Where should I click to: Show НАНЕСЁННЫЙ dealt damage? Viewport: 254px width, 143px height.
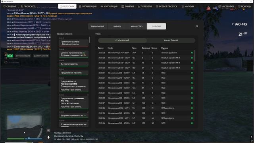click(x=171, y=41)
